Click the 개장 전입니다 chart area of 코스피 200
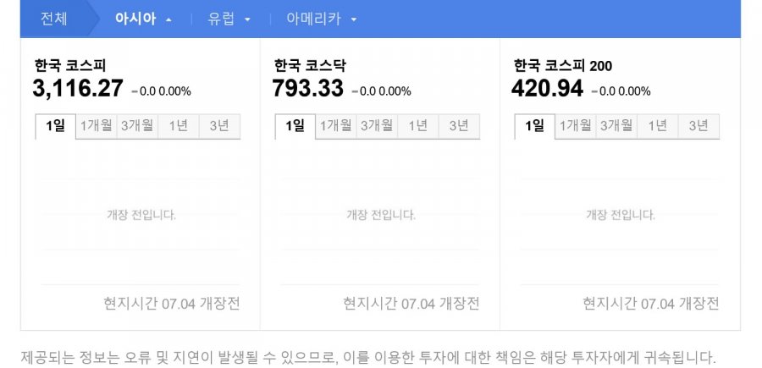 [x=621, y=215]
